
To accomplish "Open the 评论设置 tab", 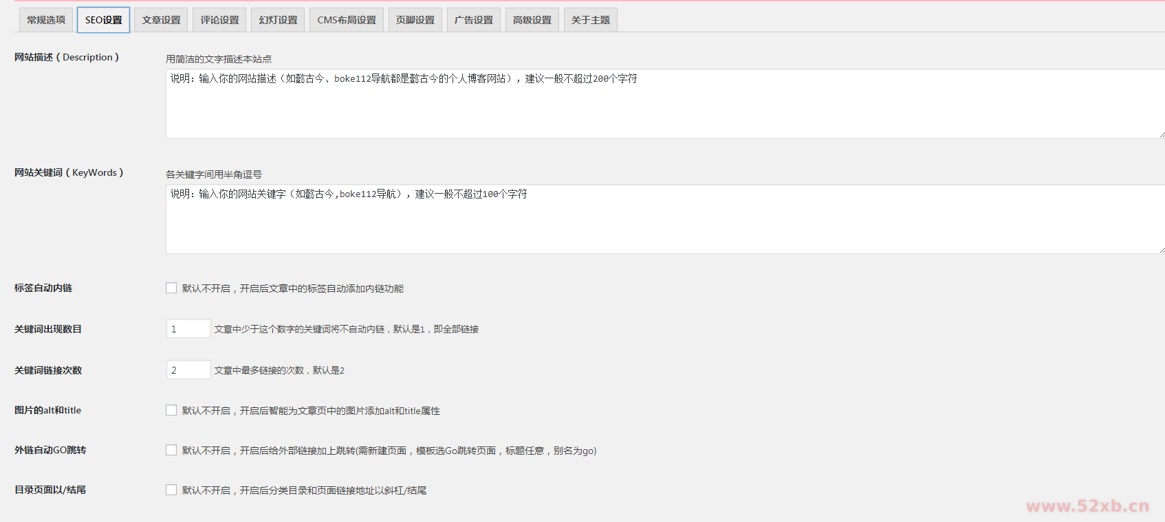I will point(219,20).
